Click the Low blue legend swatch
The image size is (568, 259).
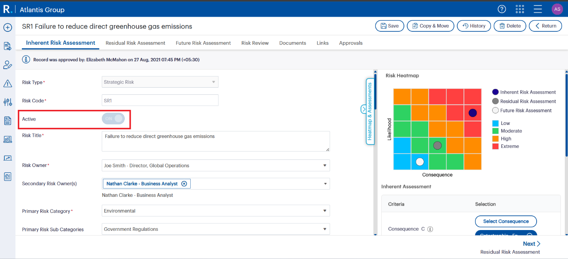[495, 123]
